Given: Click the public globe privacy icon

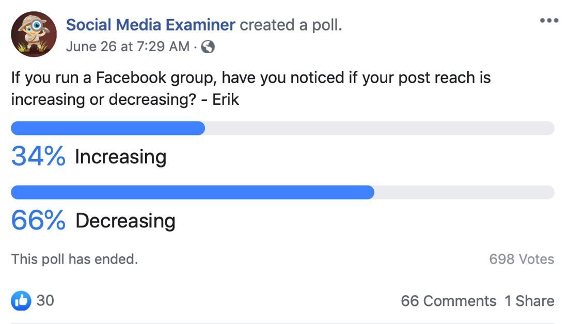Looking at the screenshot, I should 208,47.
